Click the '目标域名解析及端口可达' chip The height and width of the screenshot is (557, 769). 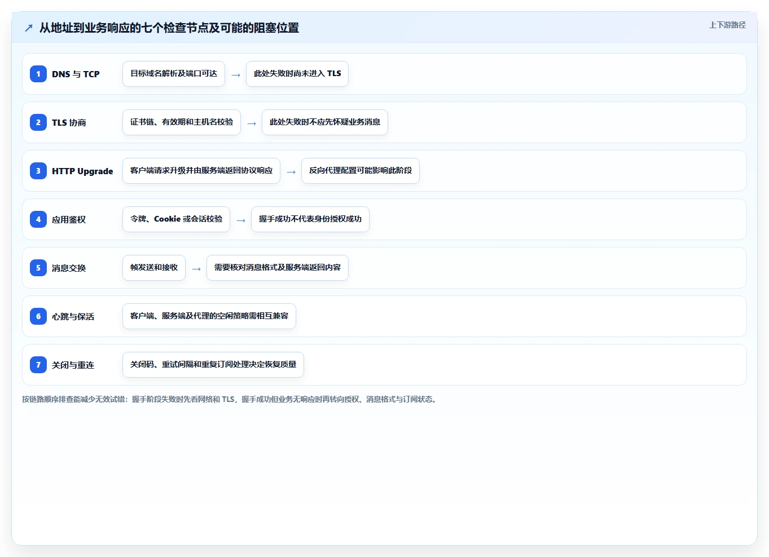pos(174,74)
